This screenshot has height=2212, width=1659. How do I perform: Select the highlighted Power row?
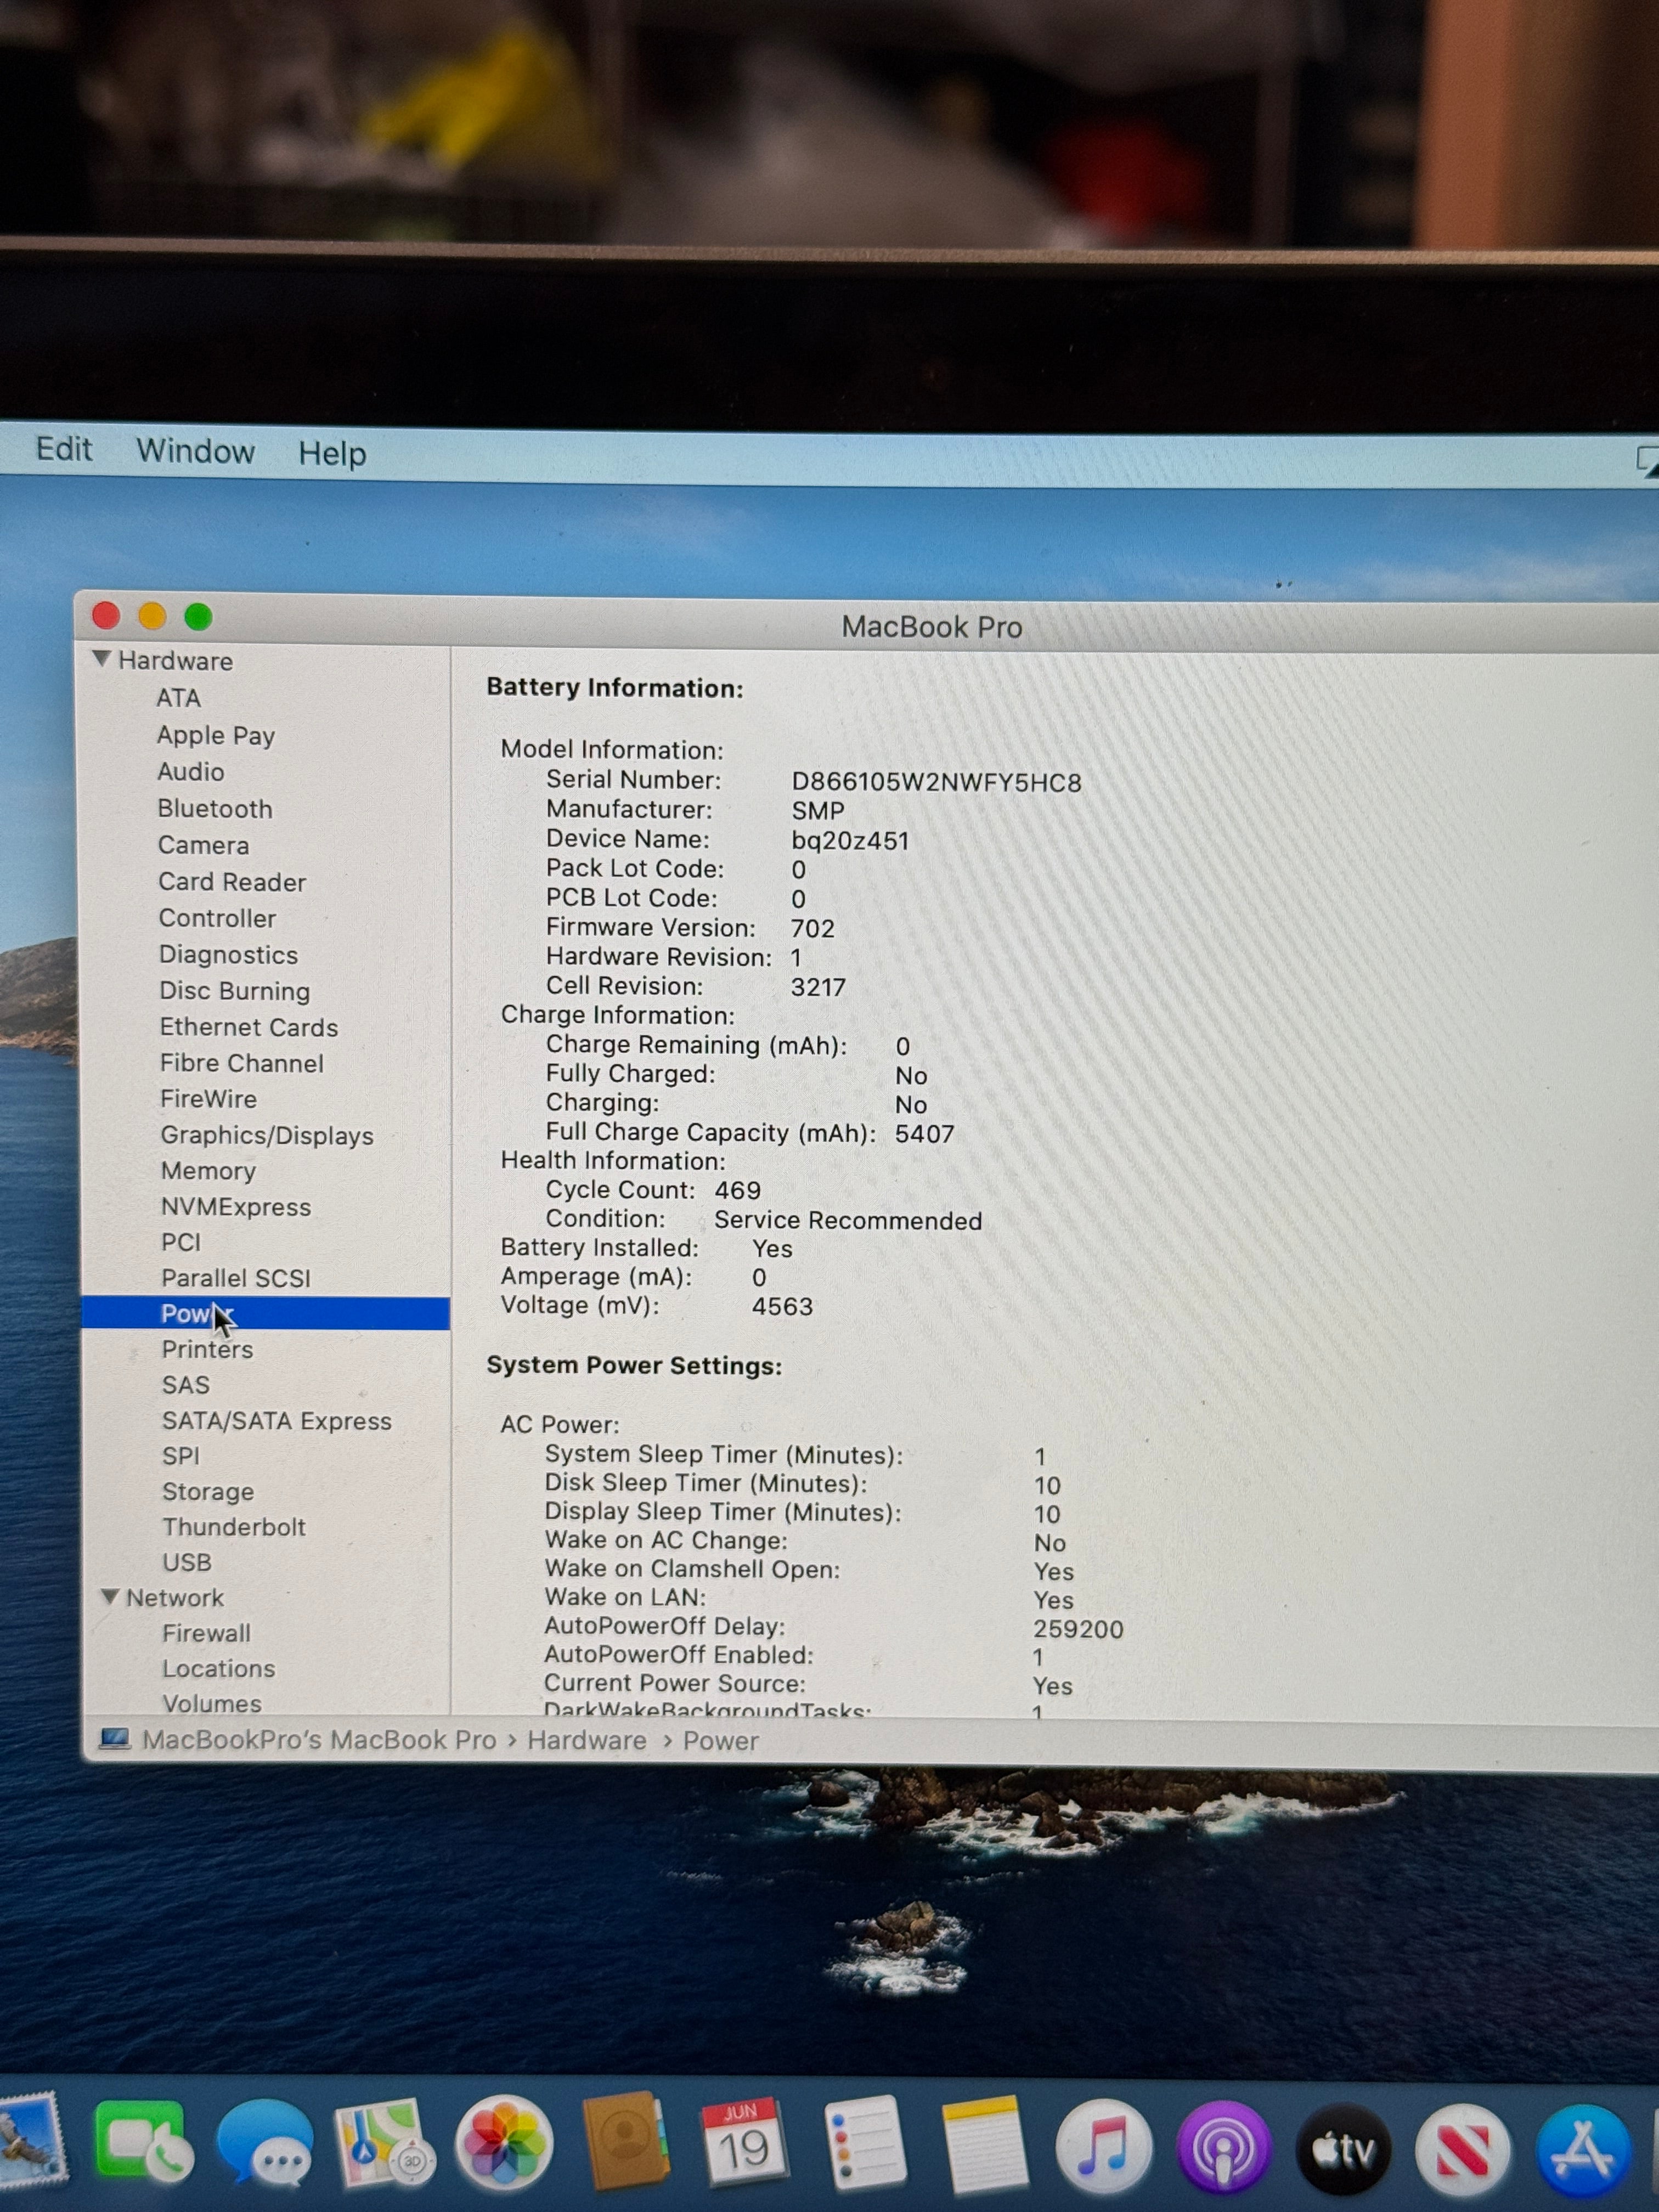click(x=266, y=1313)
